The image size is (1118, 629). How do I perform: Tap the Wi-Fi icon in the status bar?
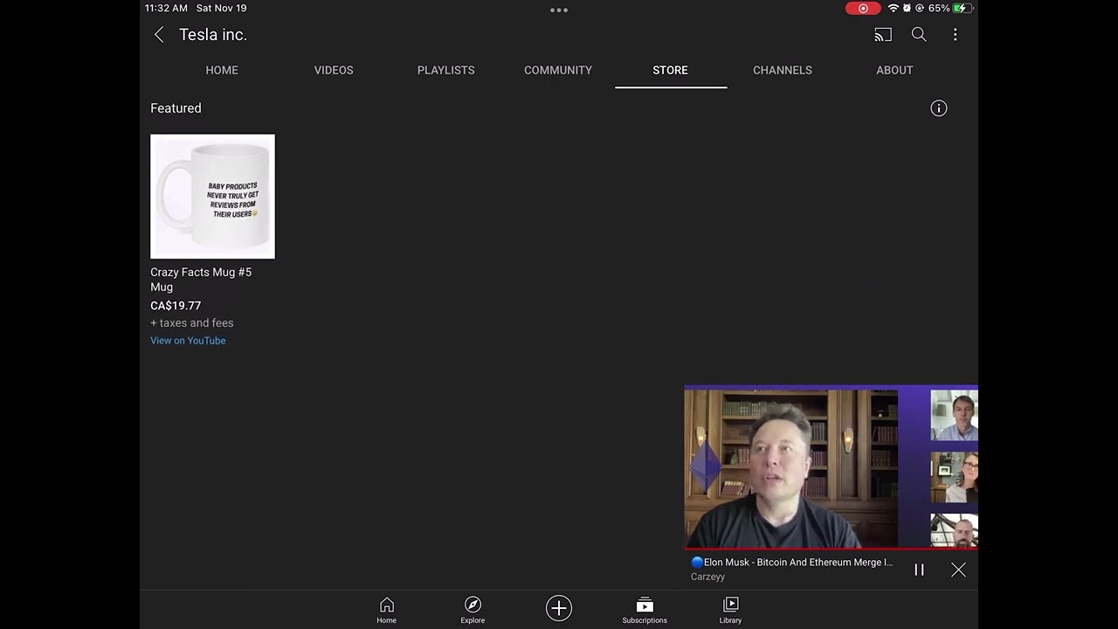[893, 9]
